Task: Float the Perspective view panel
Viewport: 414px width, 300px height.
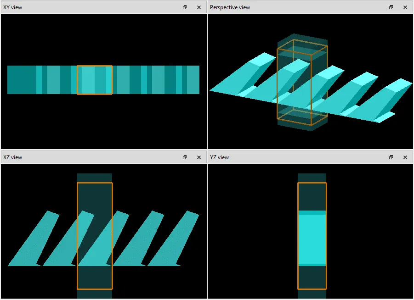Action: (x=391, y=7)
